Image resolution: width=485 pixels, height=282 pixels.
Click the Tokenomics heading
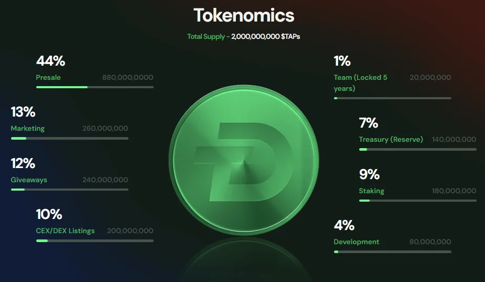pos(244,15)
